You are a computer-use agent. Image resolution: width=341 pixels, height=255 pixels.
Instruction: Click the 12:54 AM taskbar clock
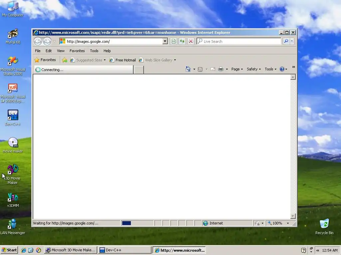[x=330, y=250]
